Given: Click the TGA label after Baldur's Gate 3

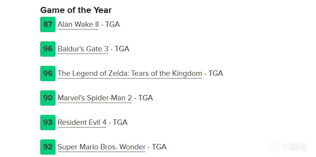Looking at the screenshot, I should click(x=122, y=49).
